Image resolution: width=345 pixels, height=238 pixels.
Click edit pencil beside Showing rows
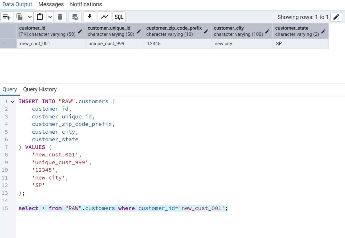336,17
